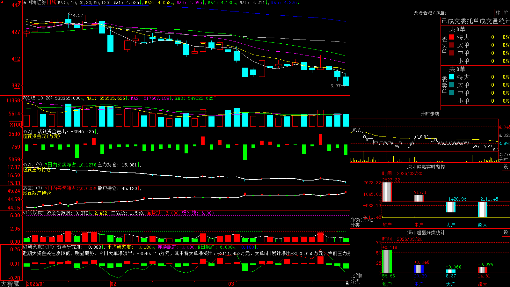Click 散户 ratio bar showing 56.63
This screenshot has height=287, width=510.
click(387, 261)
